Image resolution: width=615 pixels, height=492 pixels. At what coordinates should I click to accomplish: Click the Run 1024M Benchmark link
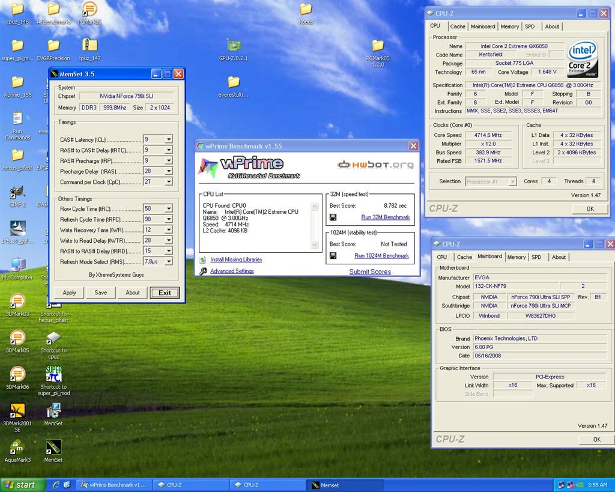(x=381, y=256)
